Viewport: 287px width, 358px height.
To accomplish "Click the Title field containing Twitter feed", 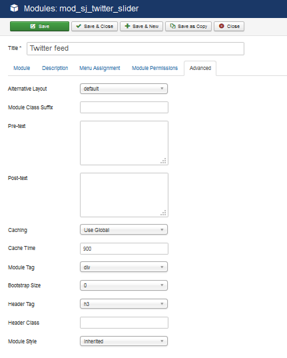I will 135,49.
